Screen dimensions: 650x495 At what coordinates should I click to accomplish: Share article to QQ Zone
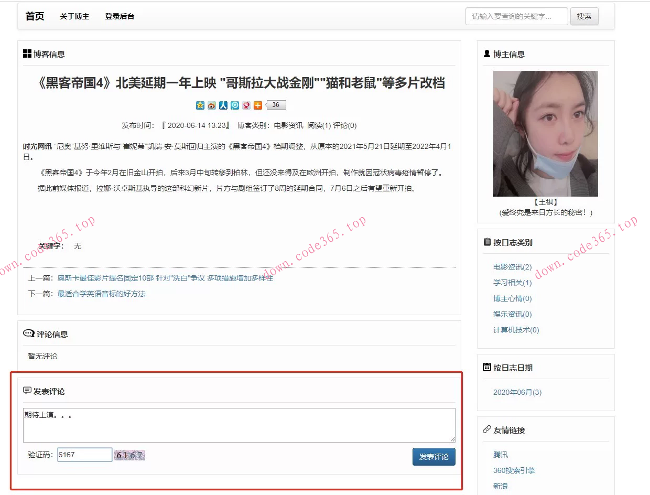pos(200,105)
